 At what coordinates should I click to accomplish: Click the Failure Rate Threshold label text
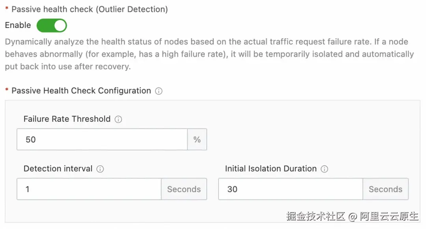point(67,119)
